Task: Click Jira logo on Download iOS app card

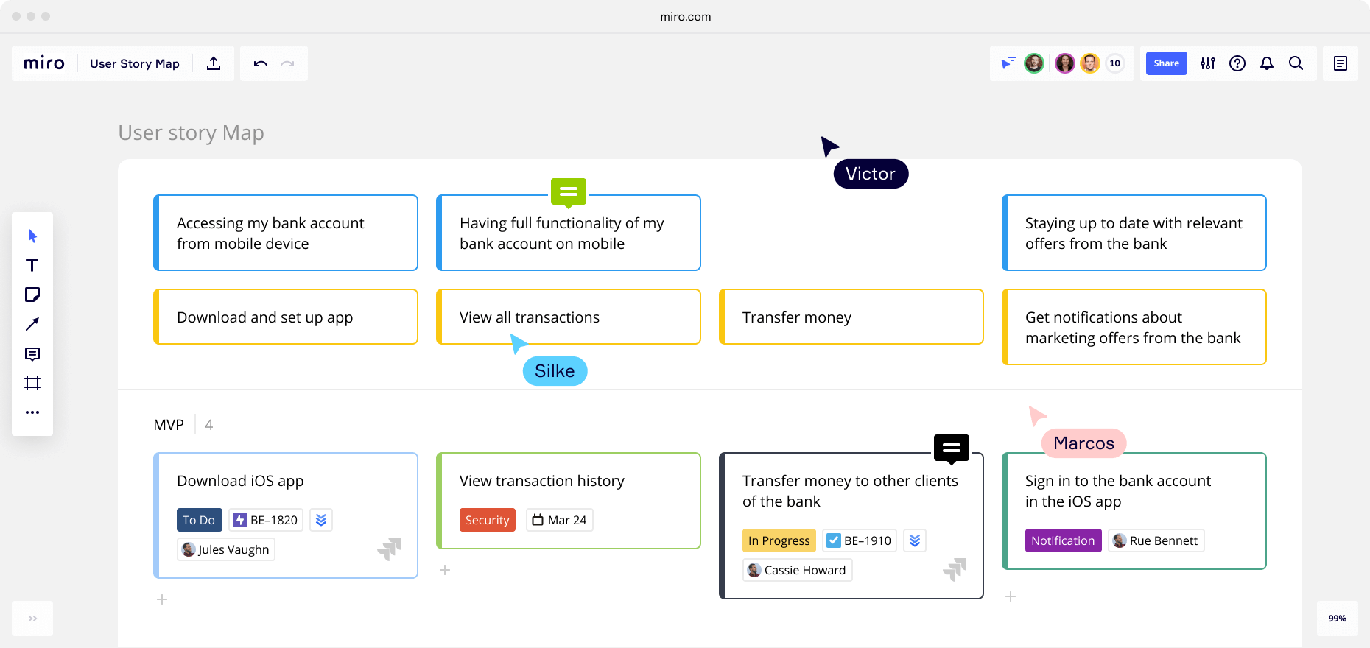Action: (x=389, y=549)
